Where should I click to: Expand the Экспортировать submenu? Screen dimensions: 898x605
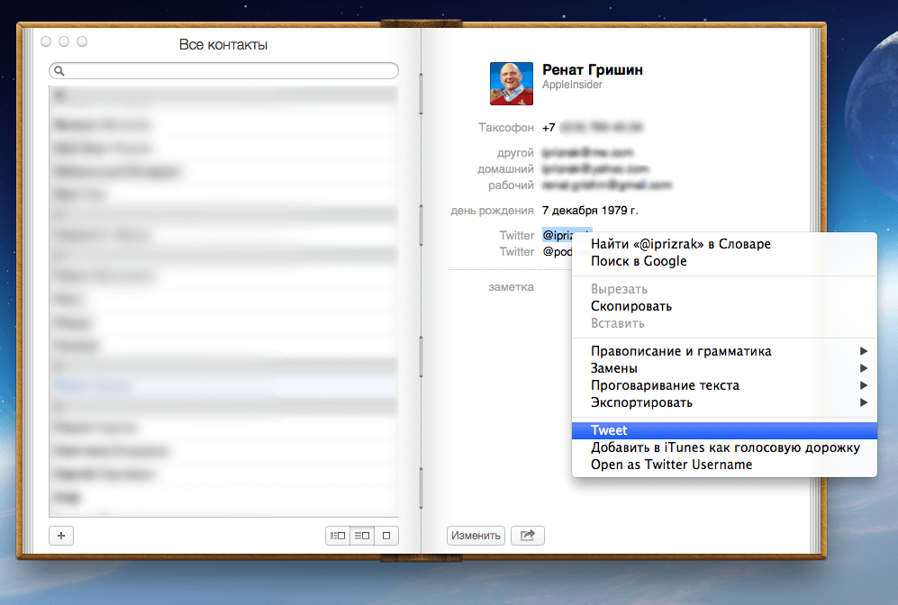tap(724, 402)
